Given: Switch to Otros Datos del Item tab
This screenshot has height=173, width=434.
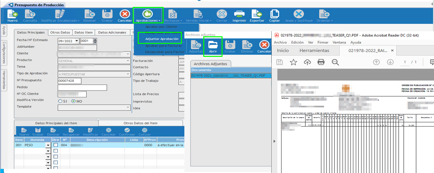Looking at the screenshot, I should tap(141, 123).
